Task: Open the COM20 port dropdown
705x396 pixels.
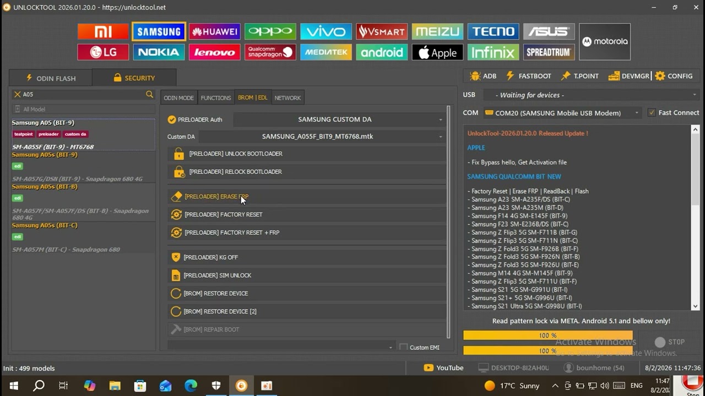Action: 562,113
